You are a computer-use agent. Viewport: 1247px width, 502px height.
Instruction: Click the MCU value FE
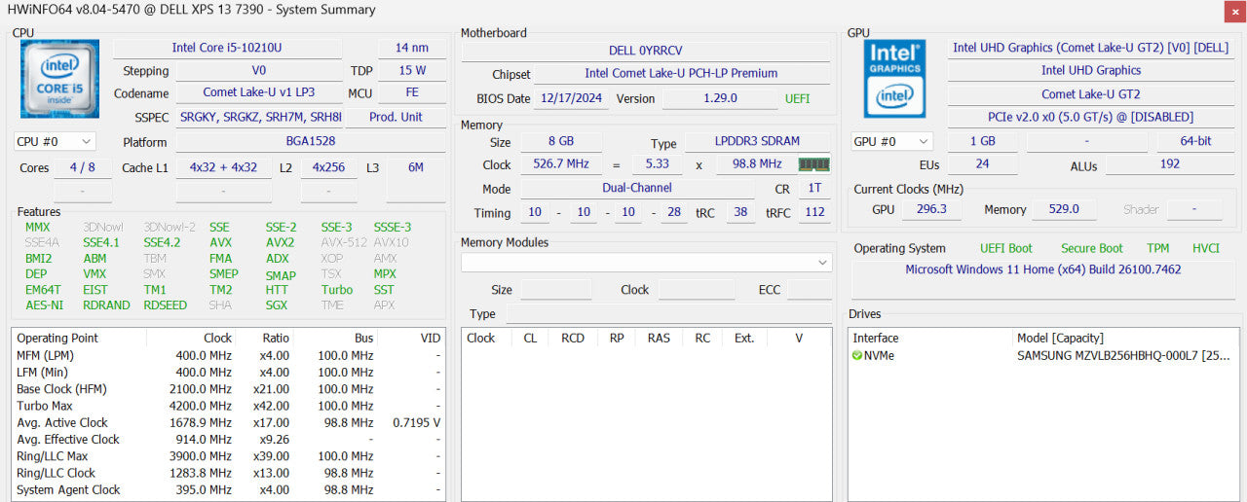(x=412, y=93)
